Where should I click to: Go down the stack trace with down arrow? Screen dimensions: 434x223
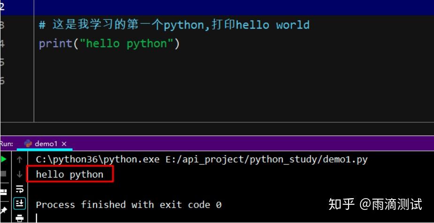(19, 174)
